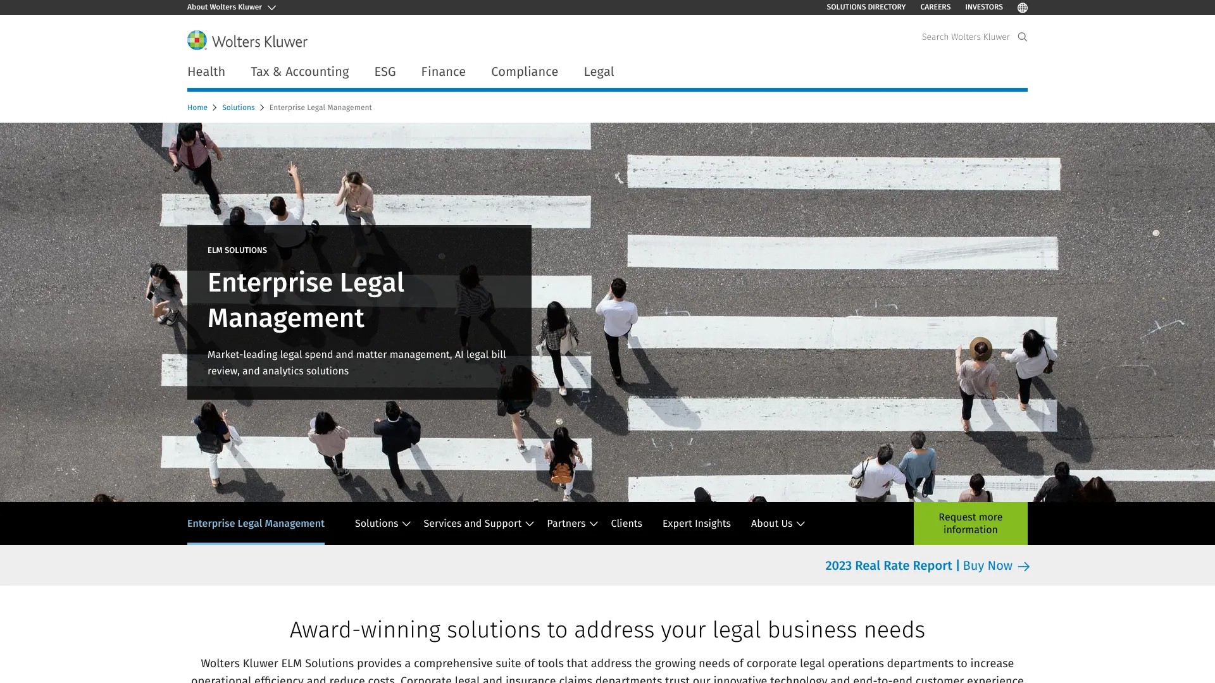The width and height of the screenshot is (1215, 683).
Task: Click the Request more information button
Action: click(970, 523)
